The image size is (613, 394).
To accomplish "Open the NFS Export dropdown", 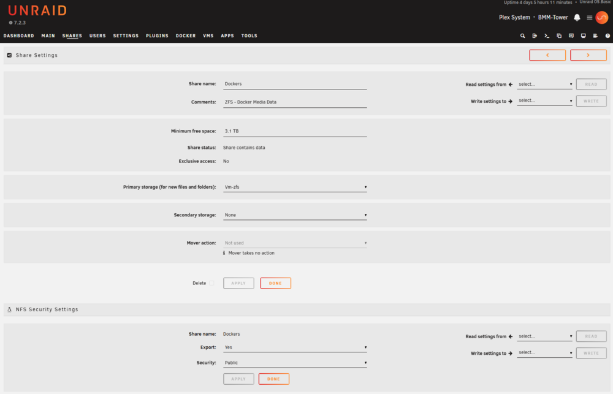I will point(295,347).
